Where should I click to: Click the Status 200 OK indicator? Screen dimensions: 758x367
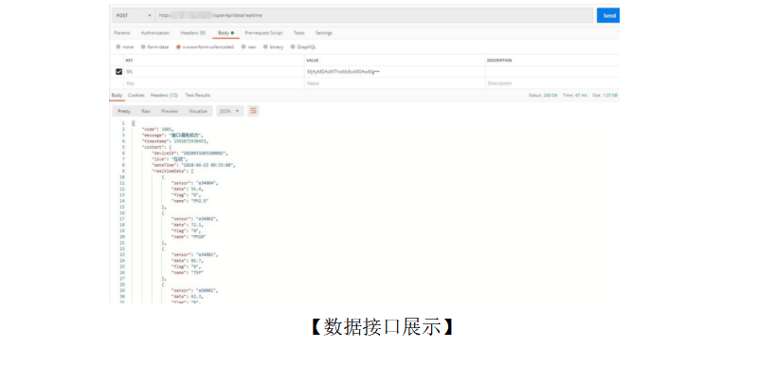point(543,95)
